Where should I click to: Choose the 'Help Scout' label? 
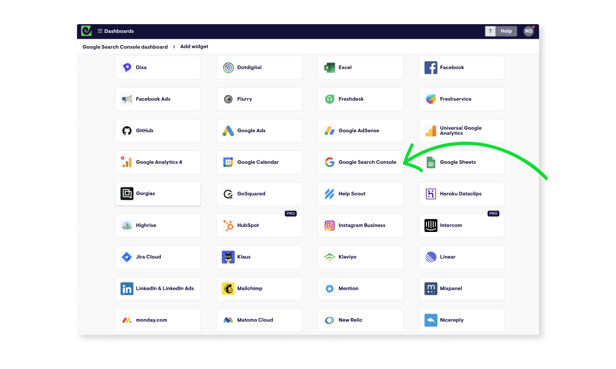352,194
